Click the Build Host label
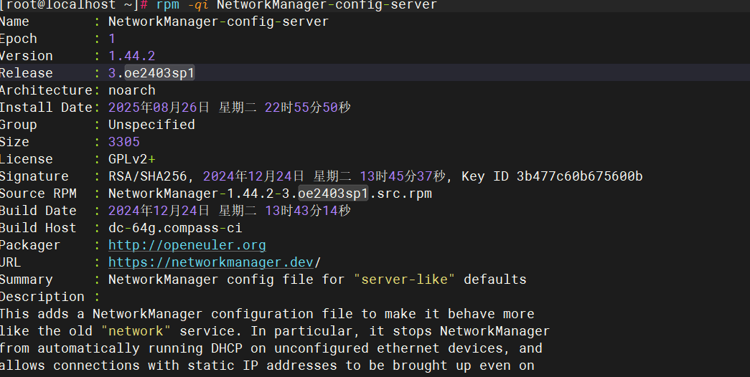 pos(38,228)
